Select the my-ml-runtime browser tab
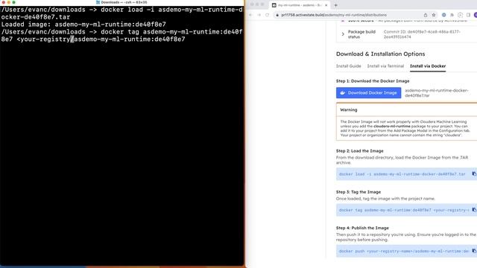Screen dimensions: 477x268 [300, 5]
